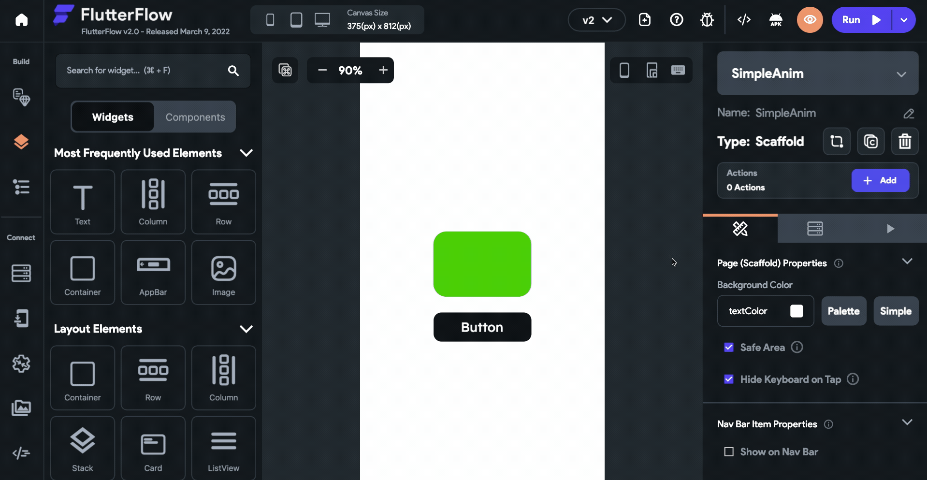
Task: Show info for Page Scaffold Properties
Action: 839,263
